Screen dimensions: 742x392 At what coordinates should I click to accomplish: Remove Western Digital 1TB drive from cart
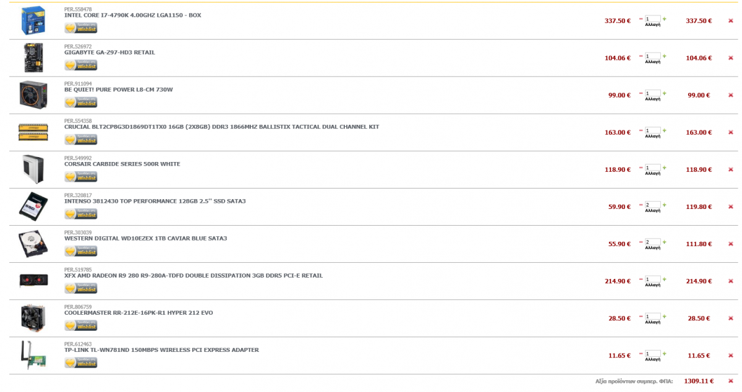coord(730,244)
